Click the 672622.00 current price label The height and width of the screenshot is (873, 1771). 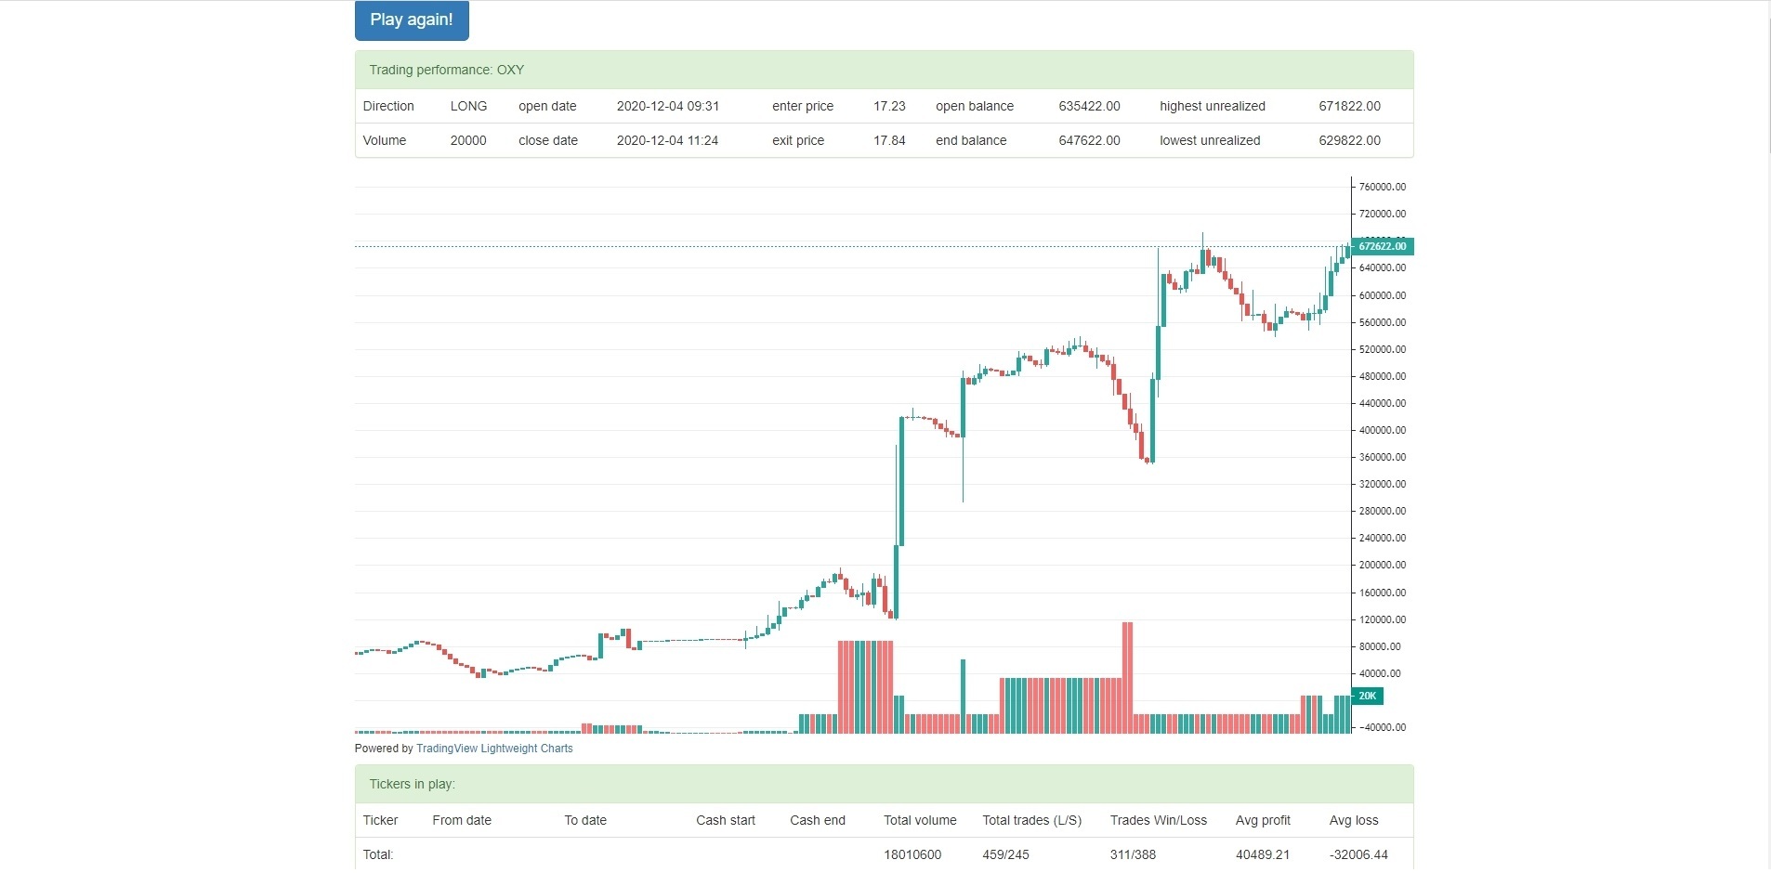click(x=1382, y=246)
